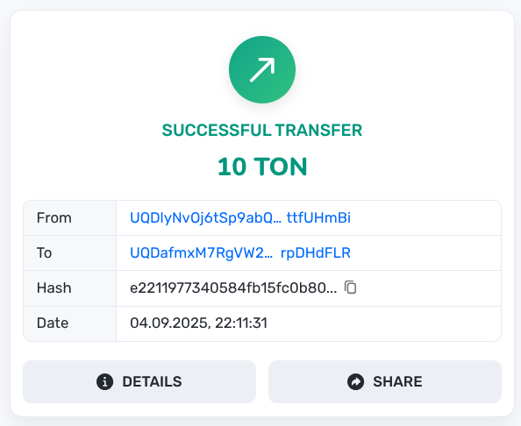Click the 10 TON amount text
The height and width of the screenshot is (426, 521).
262,167
